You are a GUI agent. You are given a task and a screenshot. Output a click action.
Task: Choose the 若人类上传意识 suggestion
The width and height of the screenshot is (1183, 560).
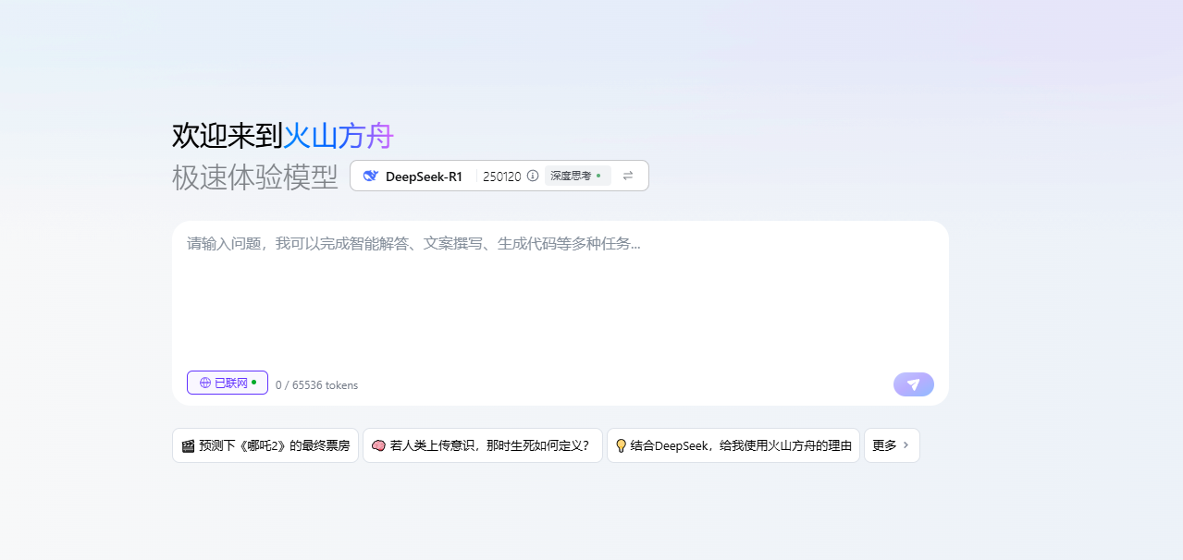click(483, 445)
